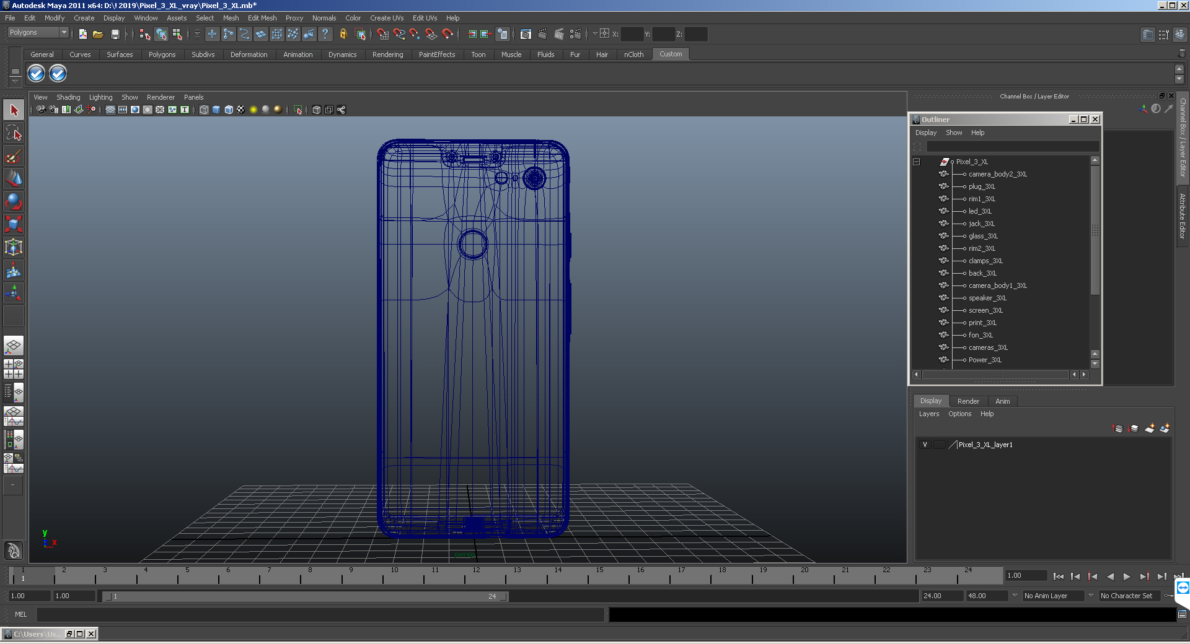Click the viewport Select camera icon
This screenshot has width=1190, height=644.
tap(41, 110)
